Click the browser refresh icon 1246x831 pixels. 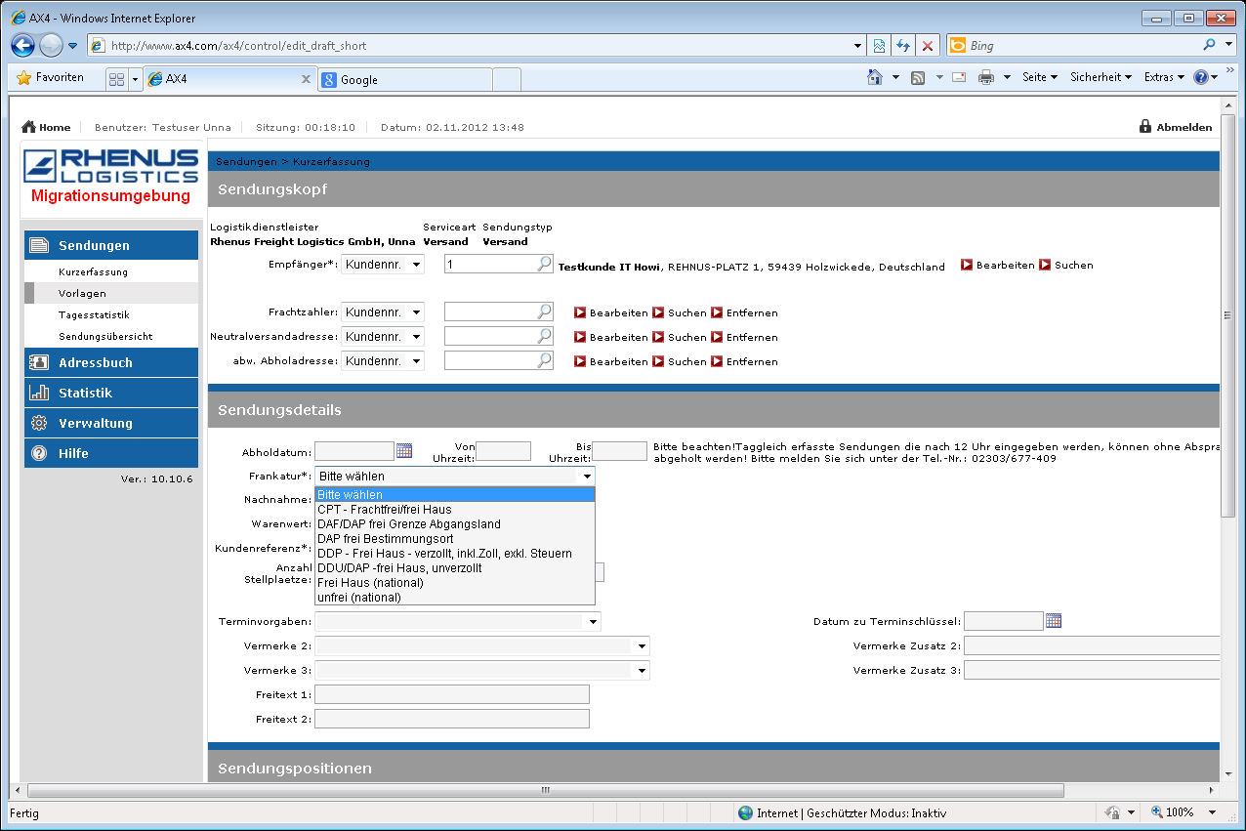point(903,46)
